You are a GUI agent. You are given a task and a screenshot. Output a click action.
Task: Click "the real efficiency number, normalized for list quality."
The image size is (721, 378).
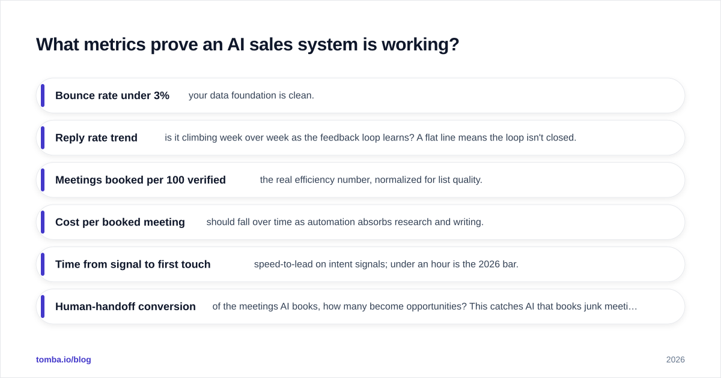[371, 180]
